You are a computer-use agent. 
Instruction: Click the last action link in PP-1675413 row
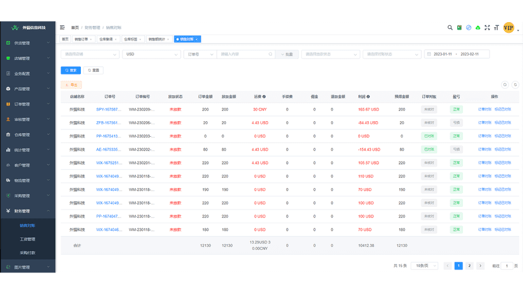coord(503,136)
